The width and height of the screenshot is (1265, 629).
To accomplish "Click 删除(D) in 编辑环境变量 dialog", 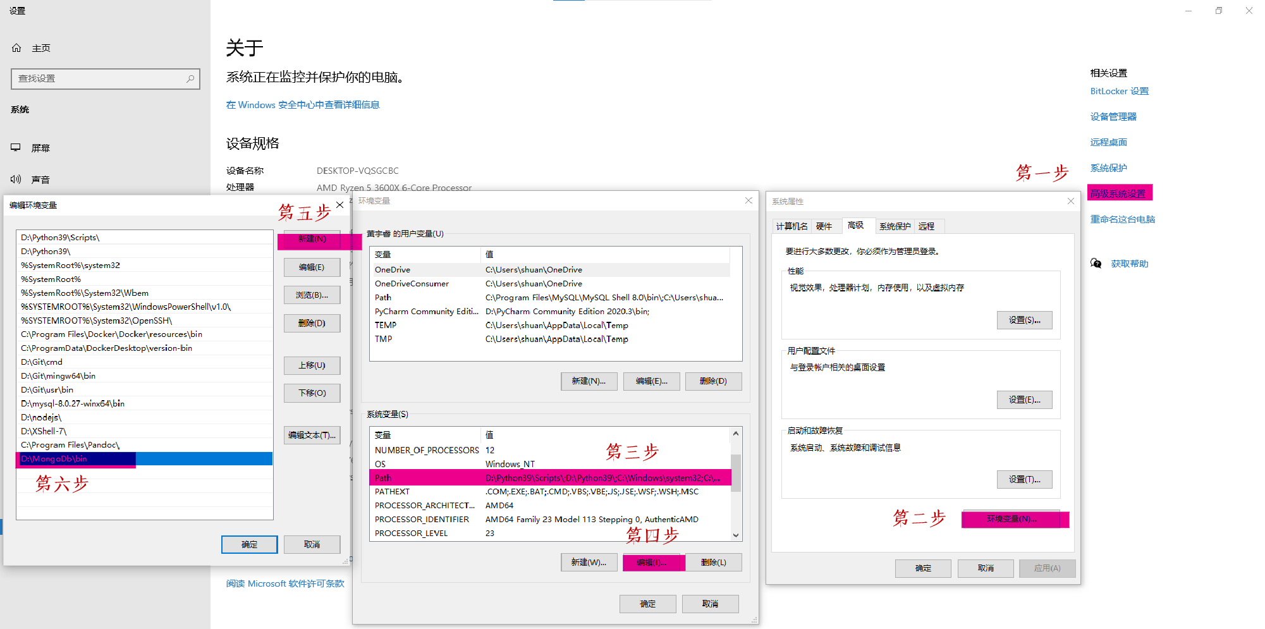I will [x=312, y=323].
